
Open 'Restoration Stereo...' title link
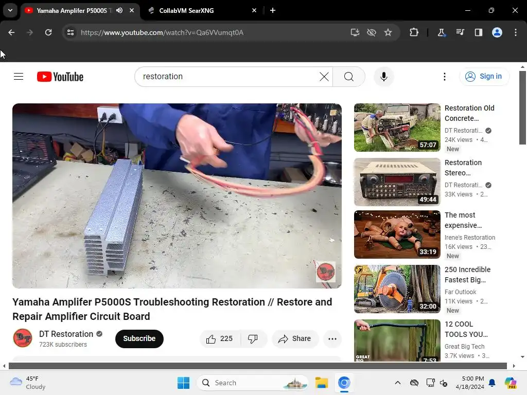coord(463,168)
